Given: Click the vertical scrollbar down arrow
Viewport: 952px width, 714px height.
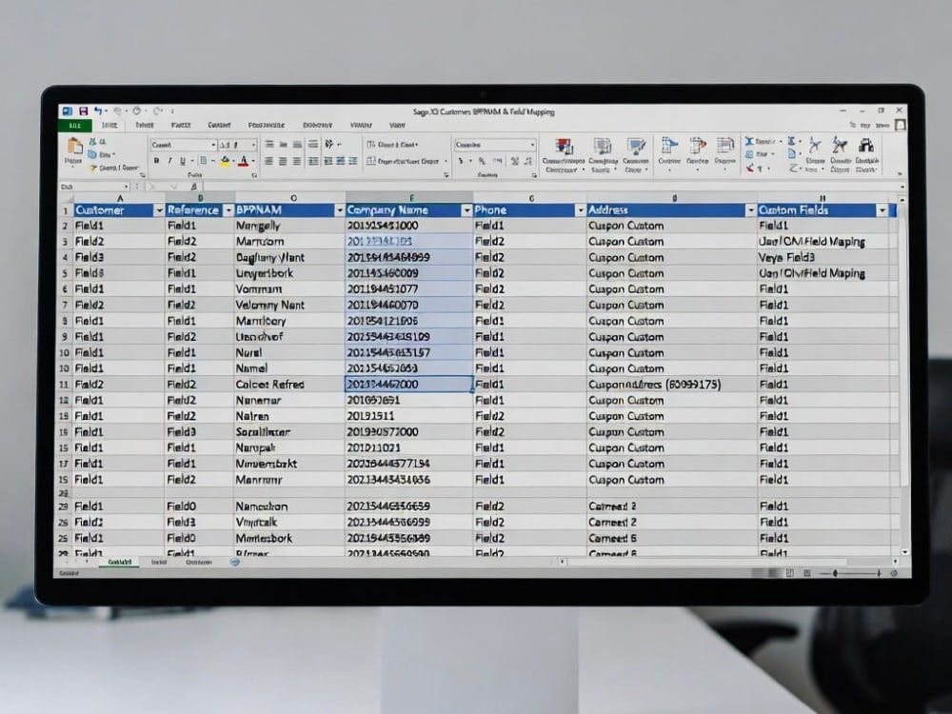Looking at the screenshot, I should tap(904, 552).
